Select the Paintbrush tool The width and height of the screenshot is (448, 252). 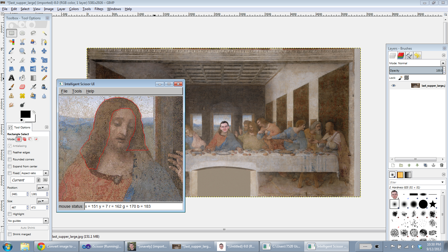pos(11,87)
